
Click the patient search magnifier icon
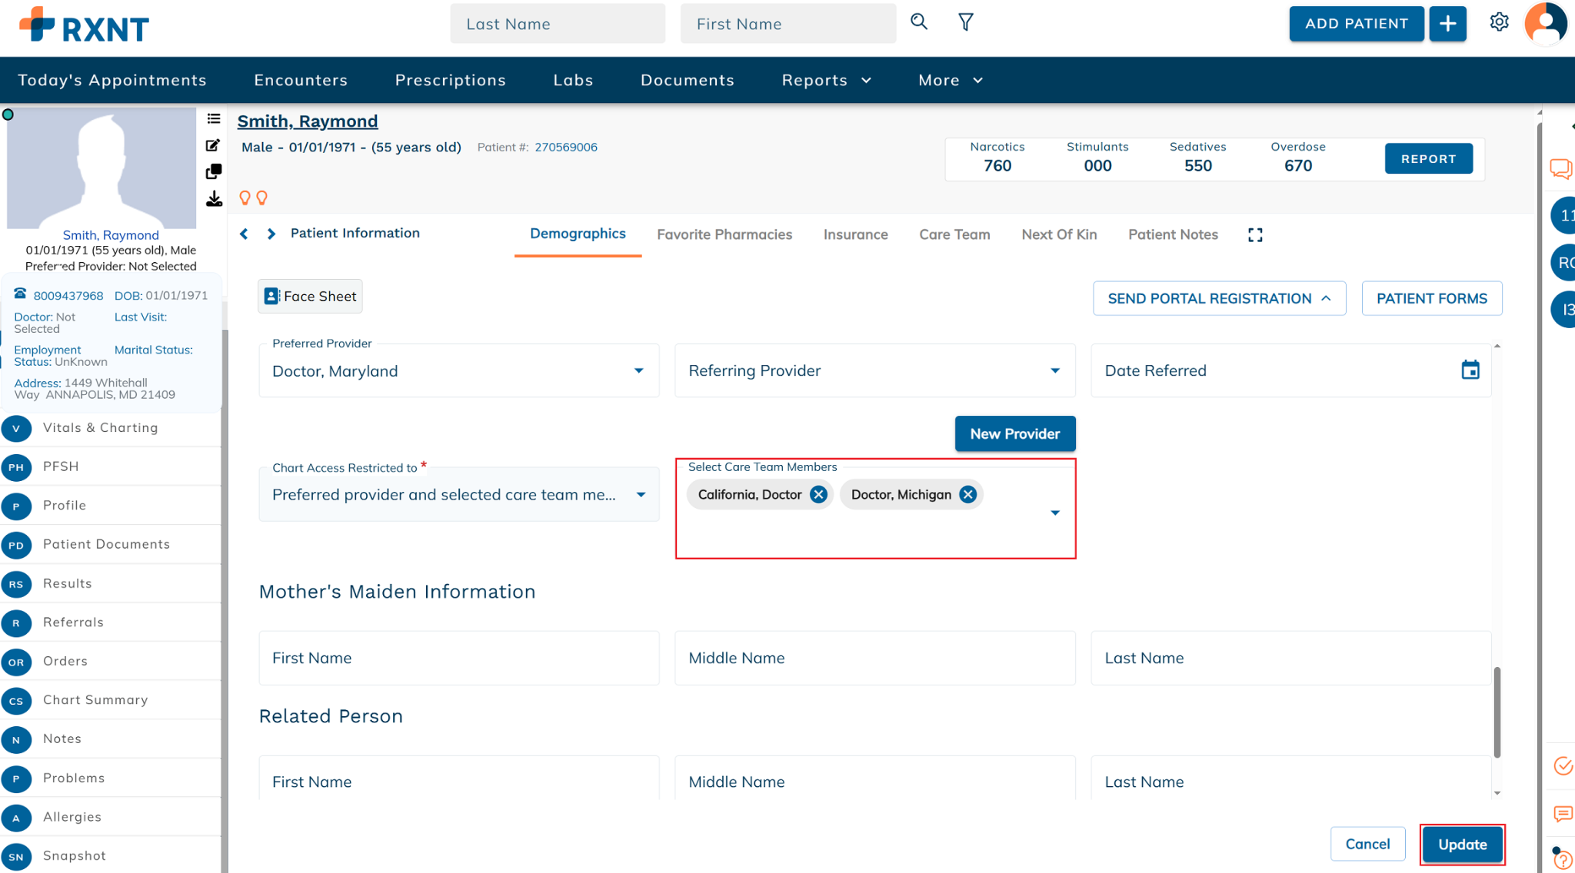[x=919, y=22]
